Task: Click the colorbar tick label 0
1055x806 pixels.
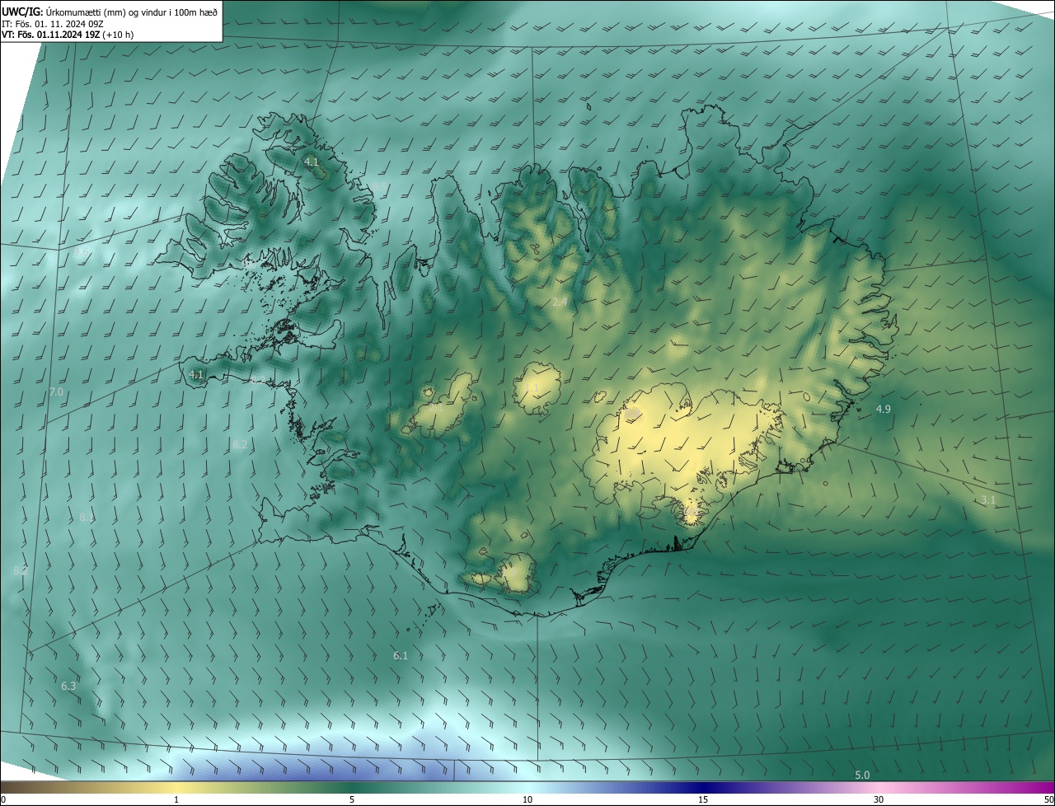Action: coord(3,799)
